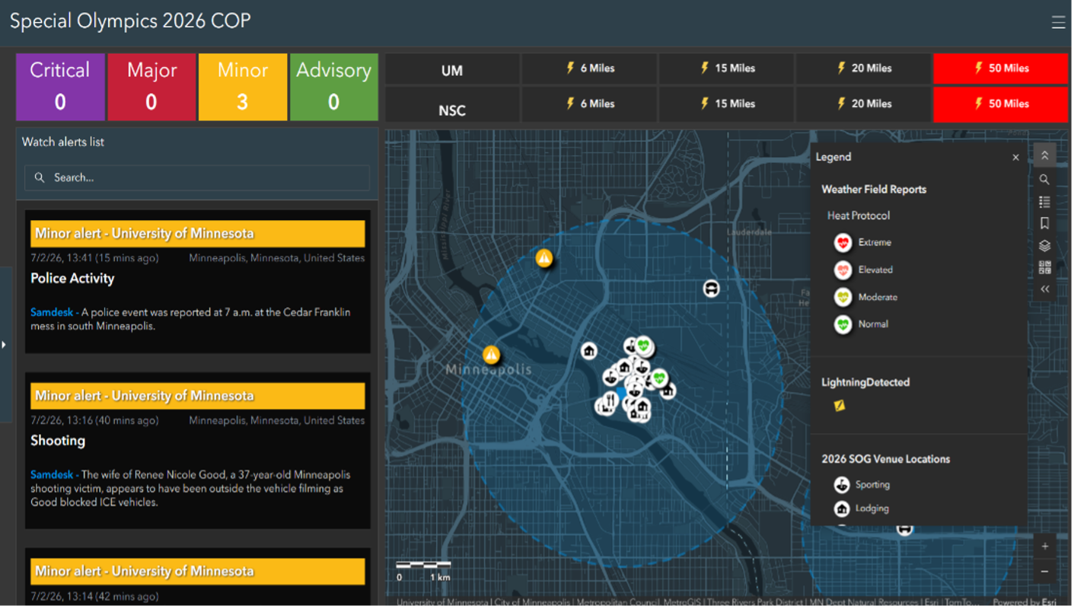Click the Normal heat protocol legend icon

843,324
